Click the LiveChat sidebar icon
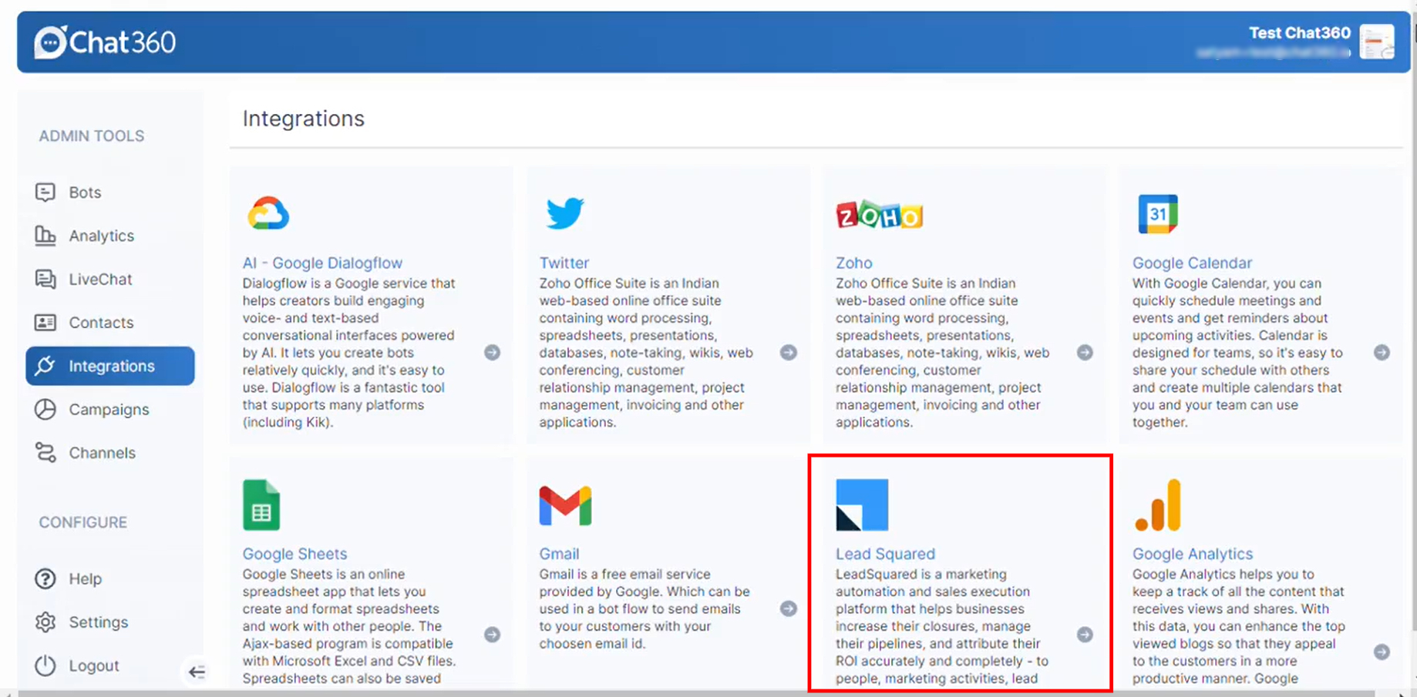 45,279
